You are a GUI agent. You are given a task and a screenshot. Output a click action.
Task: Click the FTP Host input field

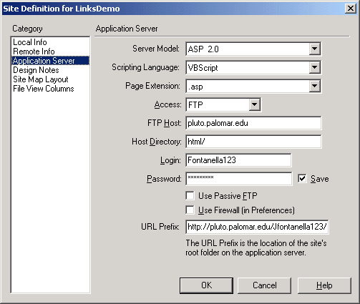(253, 123)
